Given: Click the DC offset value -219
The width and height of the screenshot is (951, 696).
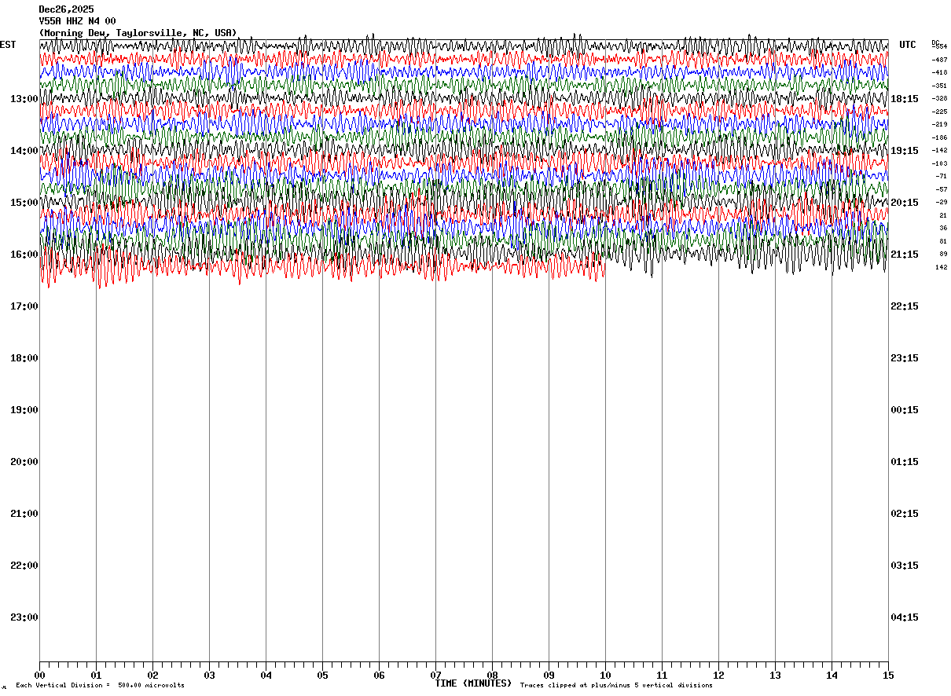Looking at the screenshot, I should [939, 124].
